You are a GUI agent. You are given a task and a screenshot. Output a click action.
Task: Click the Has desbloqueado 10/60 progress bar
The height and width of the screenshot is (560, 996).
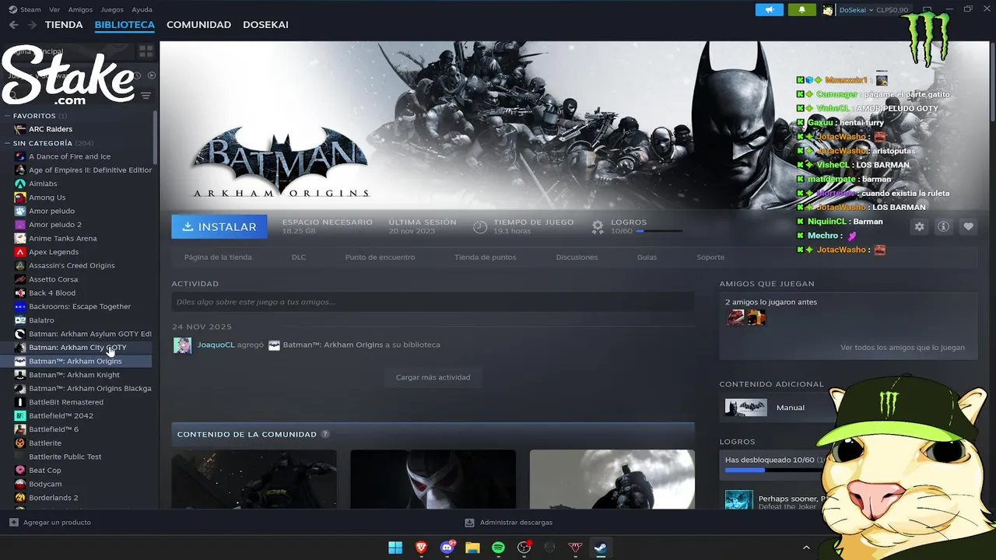[774, 470]
